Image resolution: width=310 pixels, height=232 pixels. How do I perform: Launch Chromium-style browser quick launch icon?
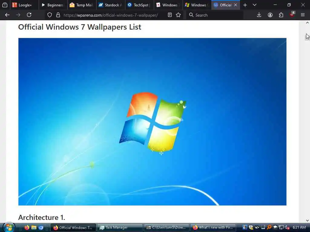click(x=41, y=227)
